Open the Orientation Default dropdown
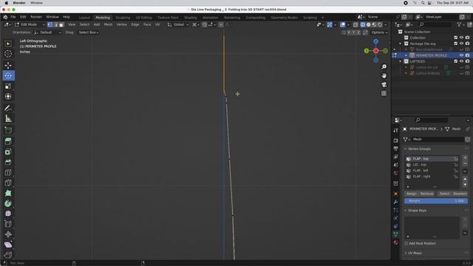 48,33
